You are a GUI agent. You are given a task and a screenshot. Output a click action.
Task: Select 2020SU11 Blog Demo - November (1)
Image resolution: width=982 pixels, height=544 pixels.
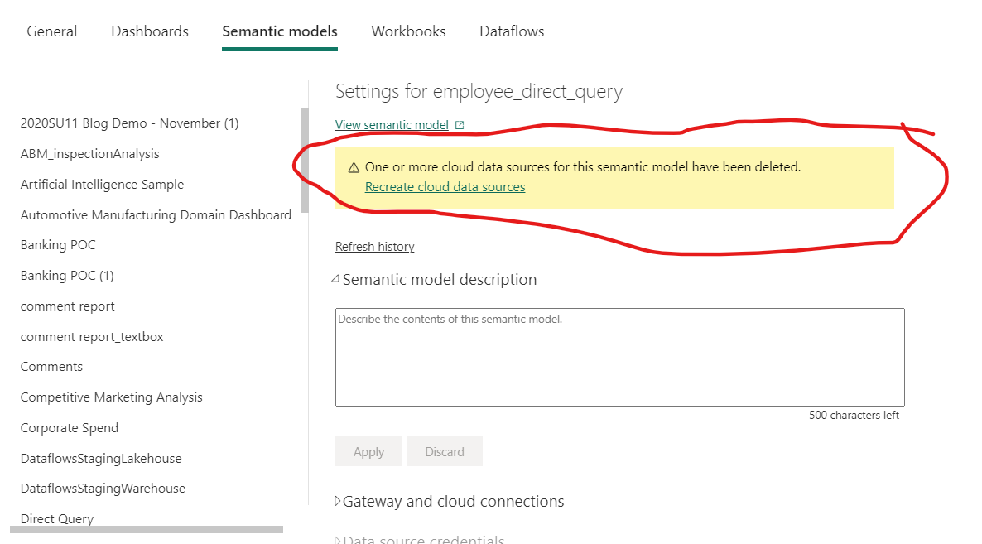coord(130,123)
